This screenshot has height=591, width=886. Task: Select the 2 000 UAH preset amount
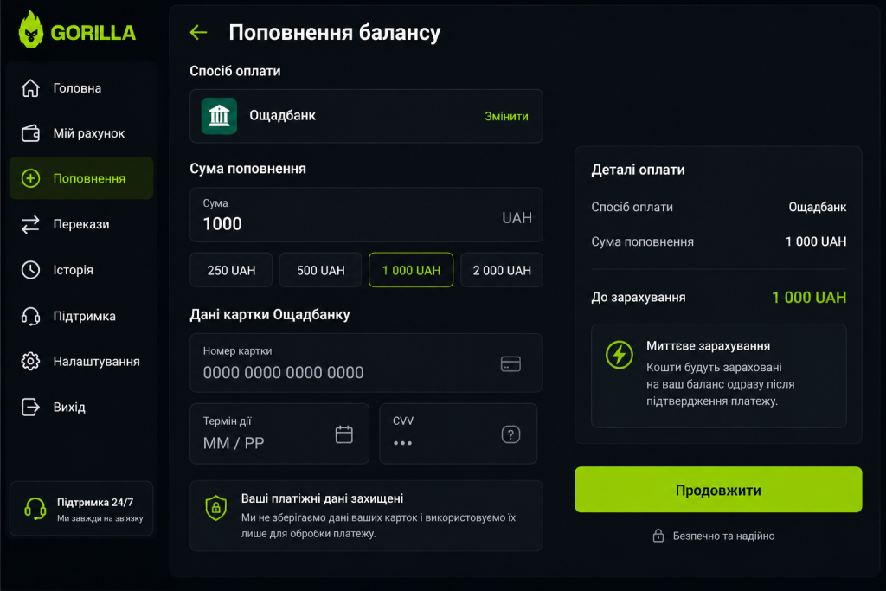coord(502,270)
